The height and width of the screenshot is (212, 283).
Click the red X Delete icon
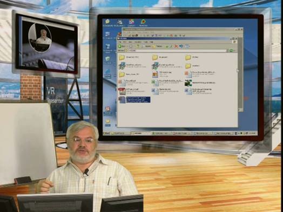176,46
